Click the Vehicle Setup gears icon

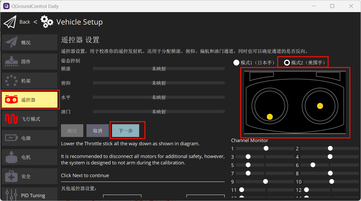tap(47, 22)
